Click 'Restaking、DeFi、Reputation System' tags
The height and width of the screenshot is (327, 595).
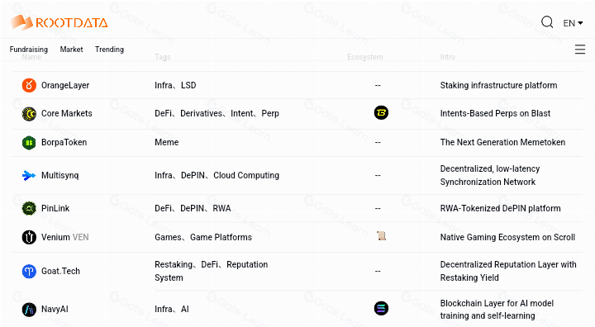pos(212,271)
